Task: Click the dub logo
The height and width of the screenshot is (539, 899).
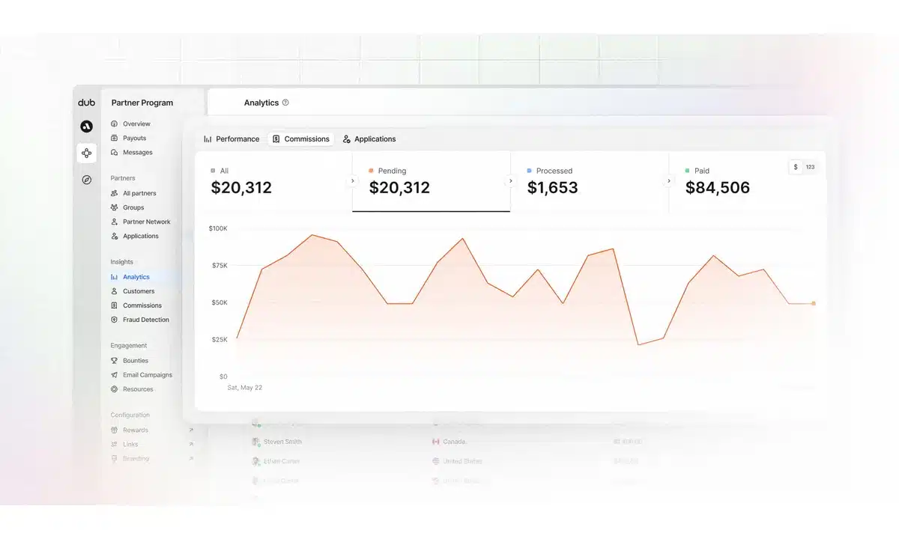Action: tap(86, 103)
